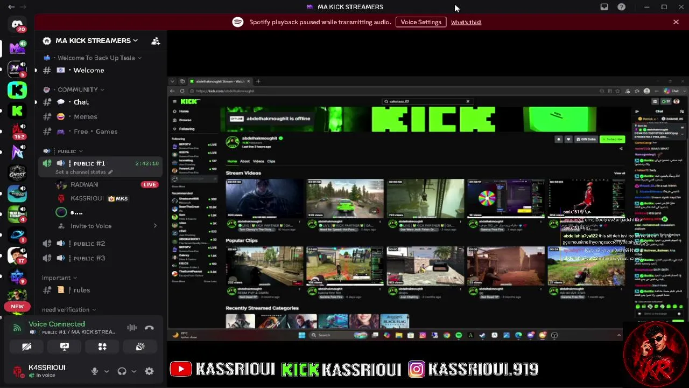Click Gift Subs on the streamed Kick page
Screen dimensions: 689x388
586,139
